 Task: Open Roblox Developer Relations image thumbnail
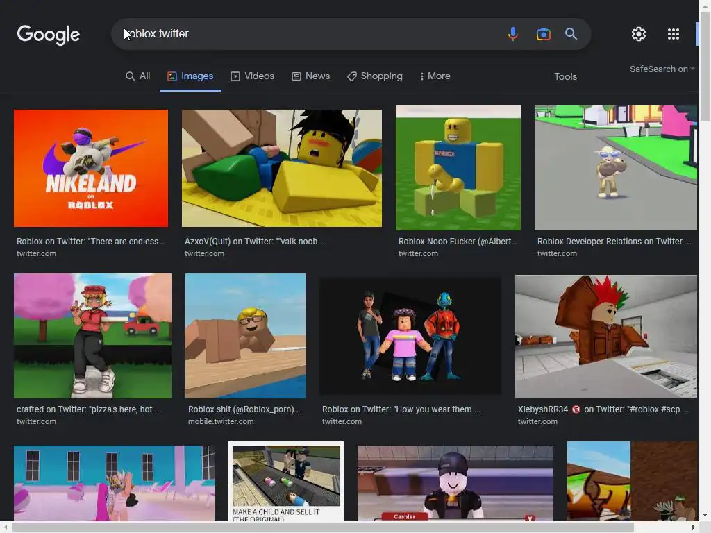click(616, 168)
